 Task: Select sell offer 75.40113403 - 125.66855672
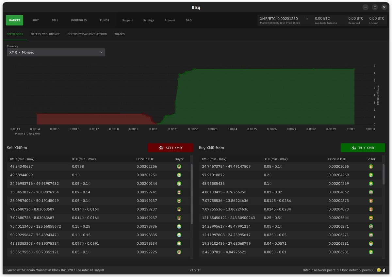coord(98,226)
